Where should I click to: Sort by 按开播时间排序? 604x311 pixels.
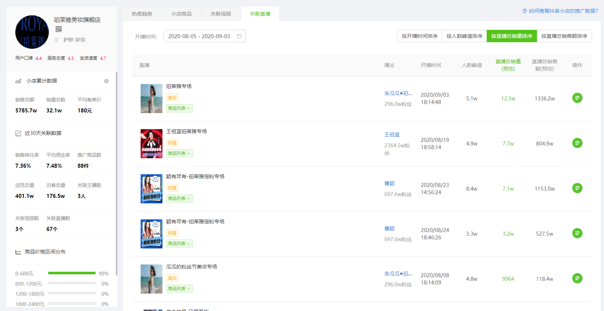pos(420,36)
